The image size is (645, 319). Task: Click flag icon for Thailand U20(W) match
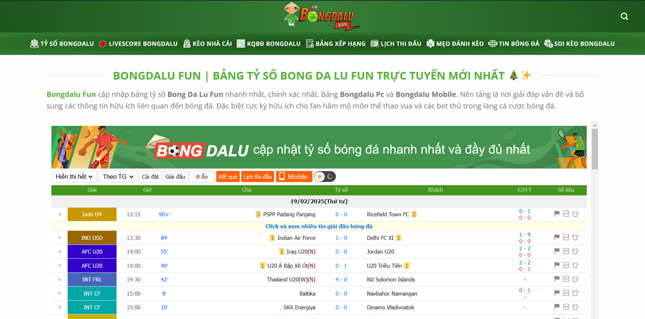557,279
